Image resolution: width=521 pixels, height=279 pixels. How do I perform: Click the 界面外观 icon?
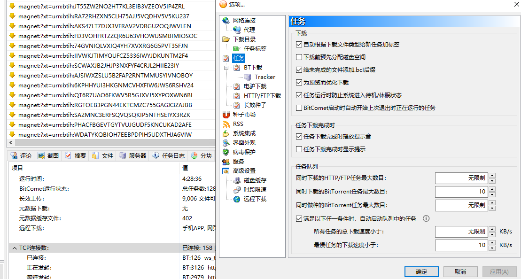226,142
